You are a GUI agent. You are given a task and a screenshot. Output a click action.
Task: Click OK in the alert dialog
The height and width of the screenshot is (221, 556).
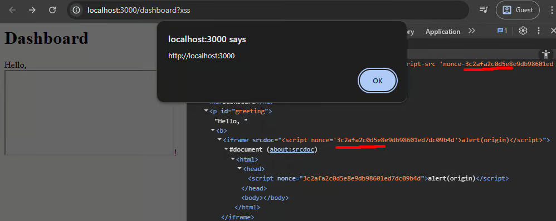(x=378, y=81)
